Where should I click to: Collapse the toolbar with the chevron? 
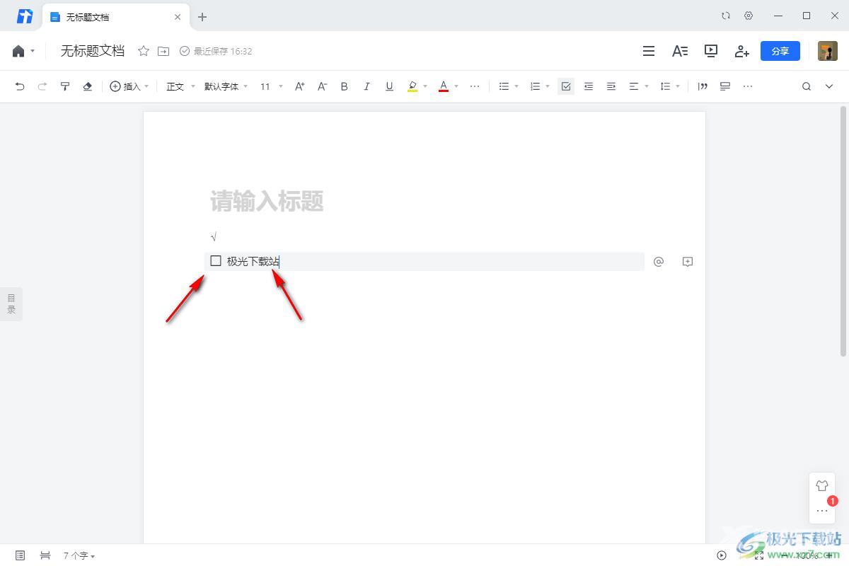pos(829,86)
